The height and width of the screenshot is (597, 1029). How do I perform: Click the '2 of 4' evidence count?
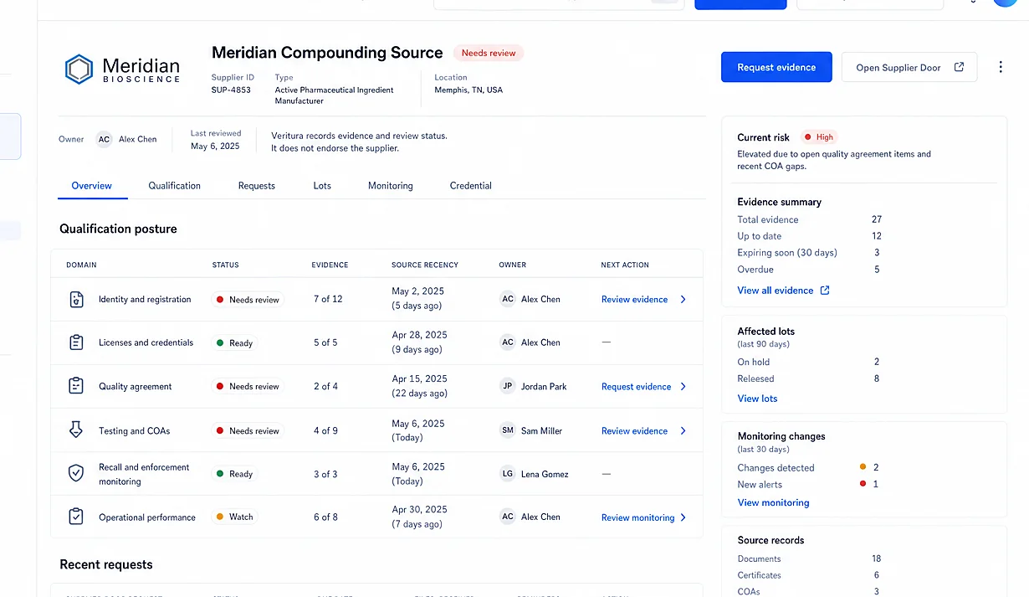[325, 386]
